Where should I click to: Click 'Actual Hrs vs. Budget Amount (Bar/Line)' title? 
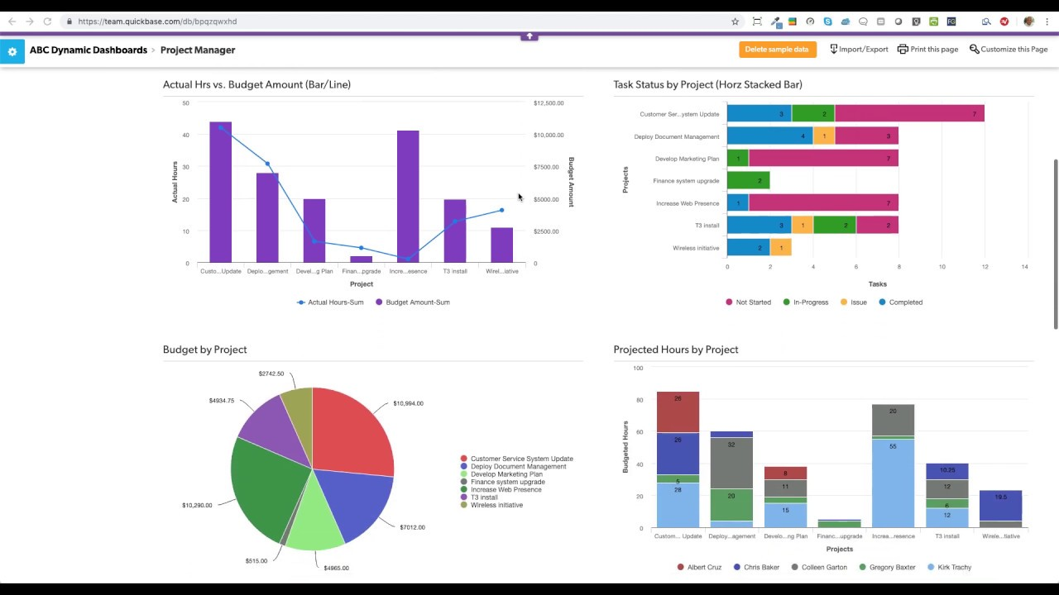pyautogui.click(x=256, y=84)
